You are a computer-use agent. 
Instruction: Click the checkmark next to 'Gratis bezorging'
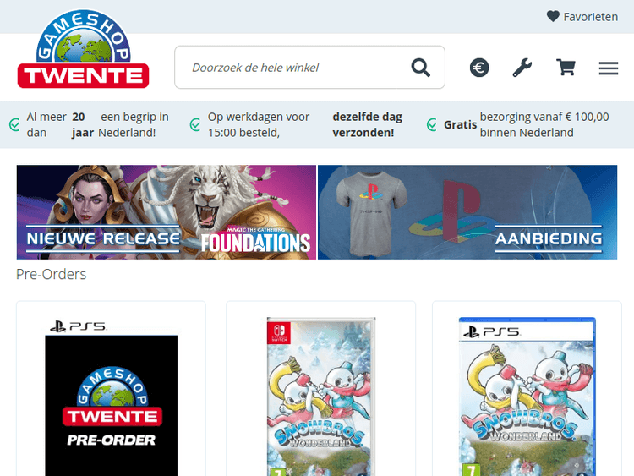[432, 124]
